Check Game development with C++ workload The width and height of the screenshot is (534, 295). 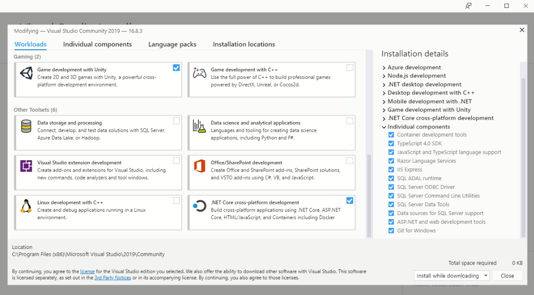pyautogui.click(x=350, y=68)
